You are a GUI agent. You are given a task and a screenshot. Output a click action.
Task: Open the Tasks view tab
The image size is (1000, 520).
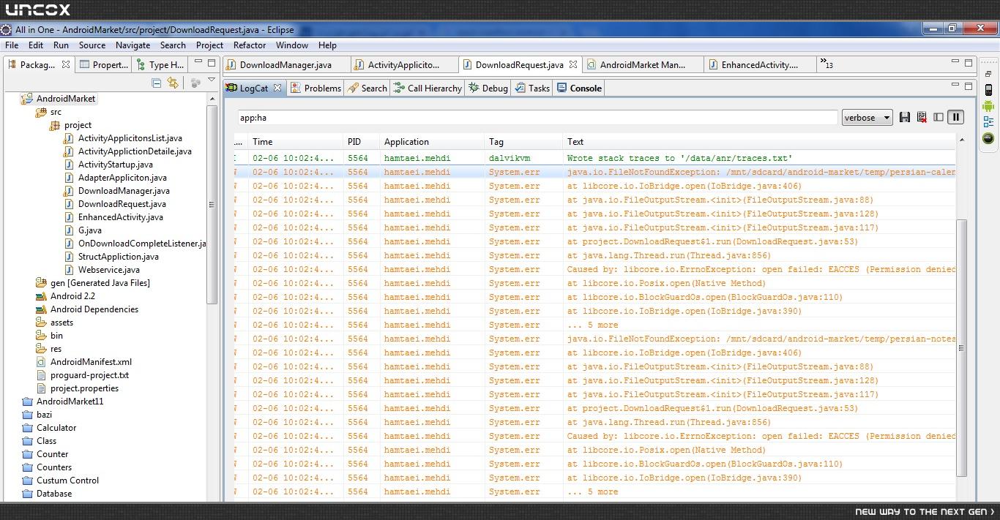532,88
